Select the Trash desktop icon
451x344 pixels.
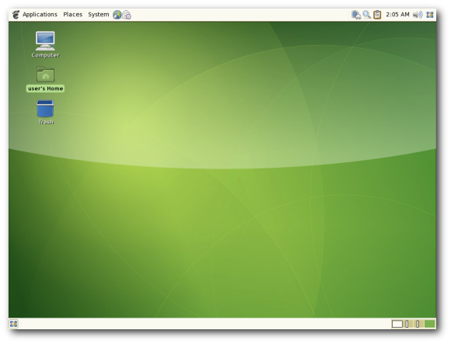point(45,109)
